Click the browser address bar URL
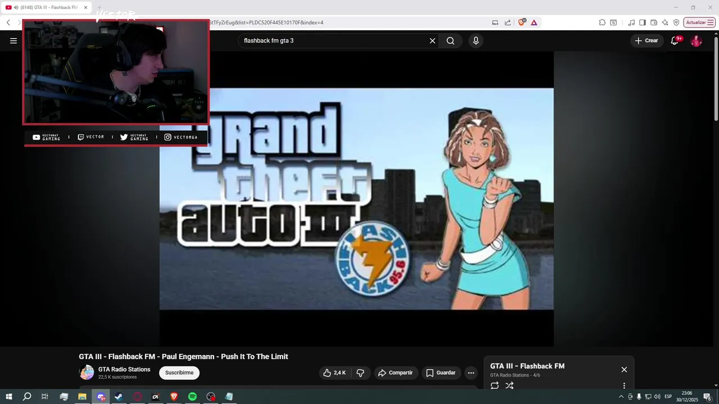The image size is (719, 404). [266, 22]
